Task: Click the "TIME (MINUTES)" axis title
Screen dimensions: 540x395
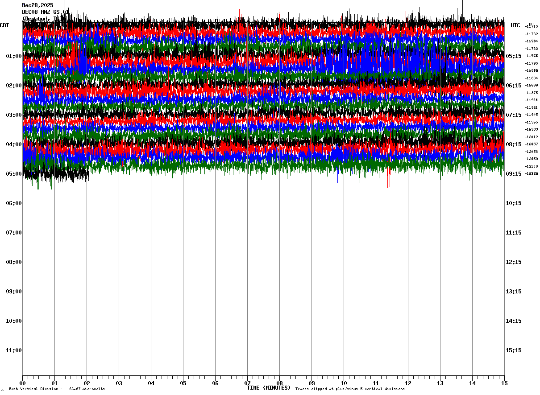Action: [269, 388]
